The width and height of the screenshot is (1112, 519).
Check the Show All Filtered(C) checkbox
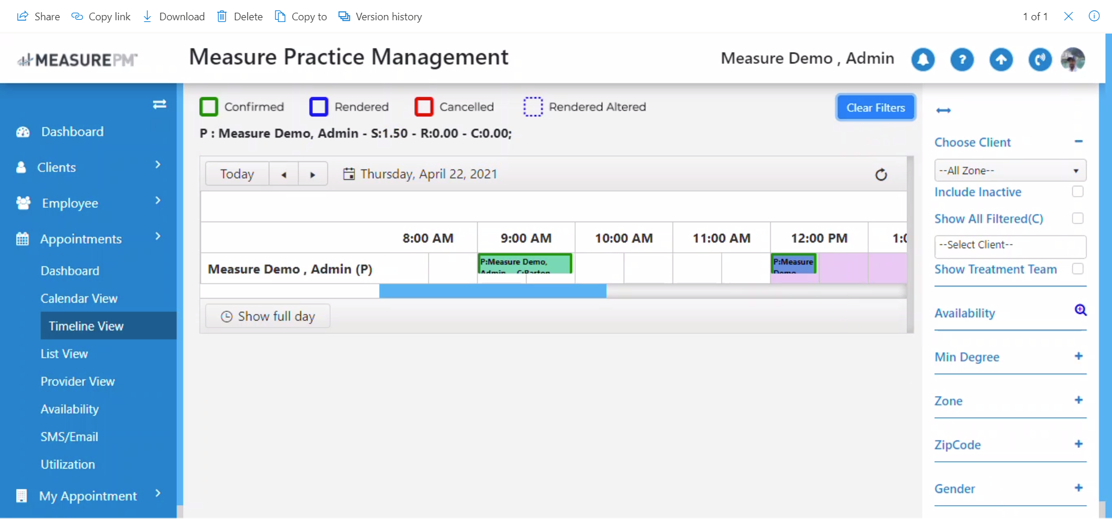pyautogui.click(x=1078, y=218)
